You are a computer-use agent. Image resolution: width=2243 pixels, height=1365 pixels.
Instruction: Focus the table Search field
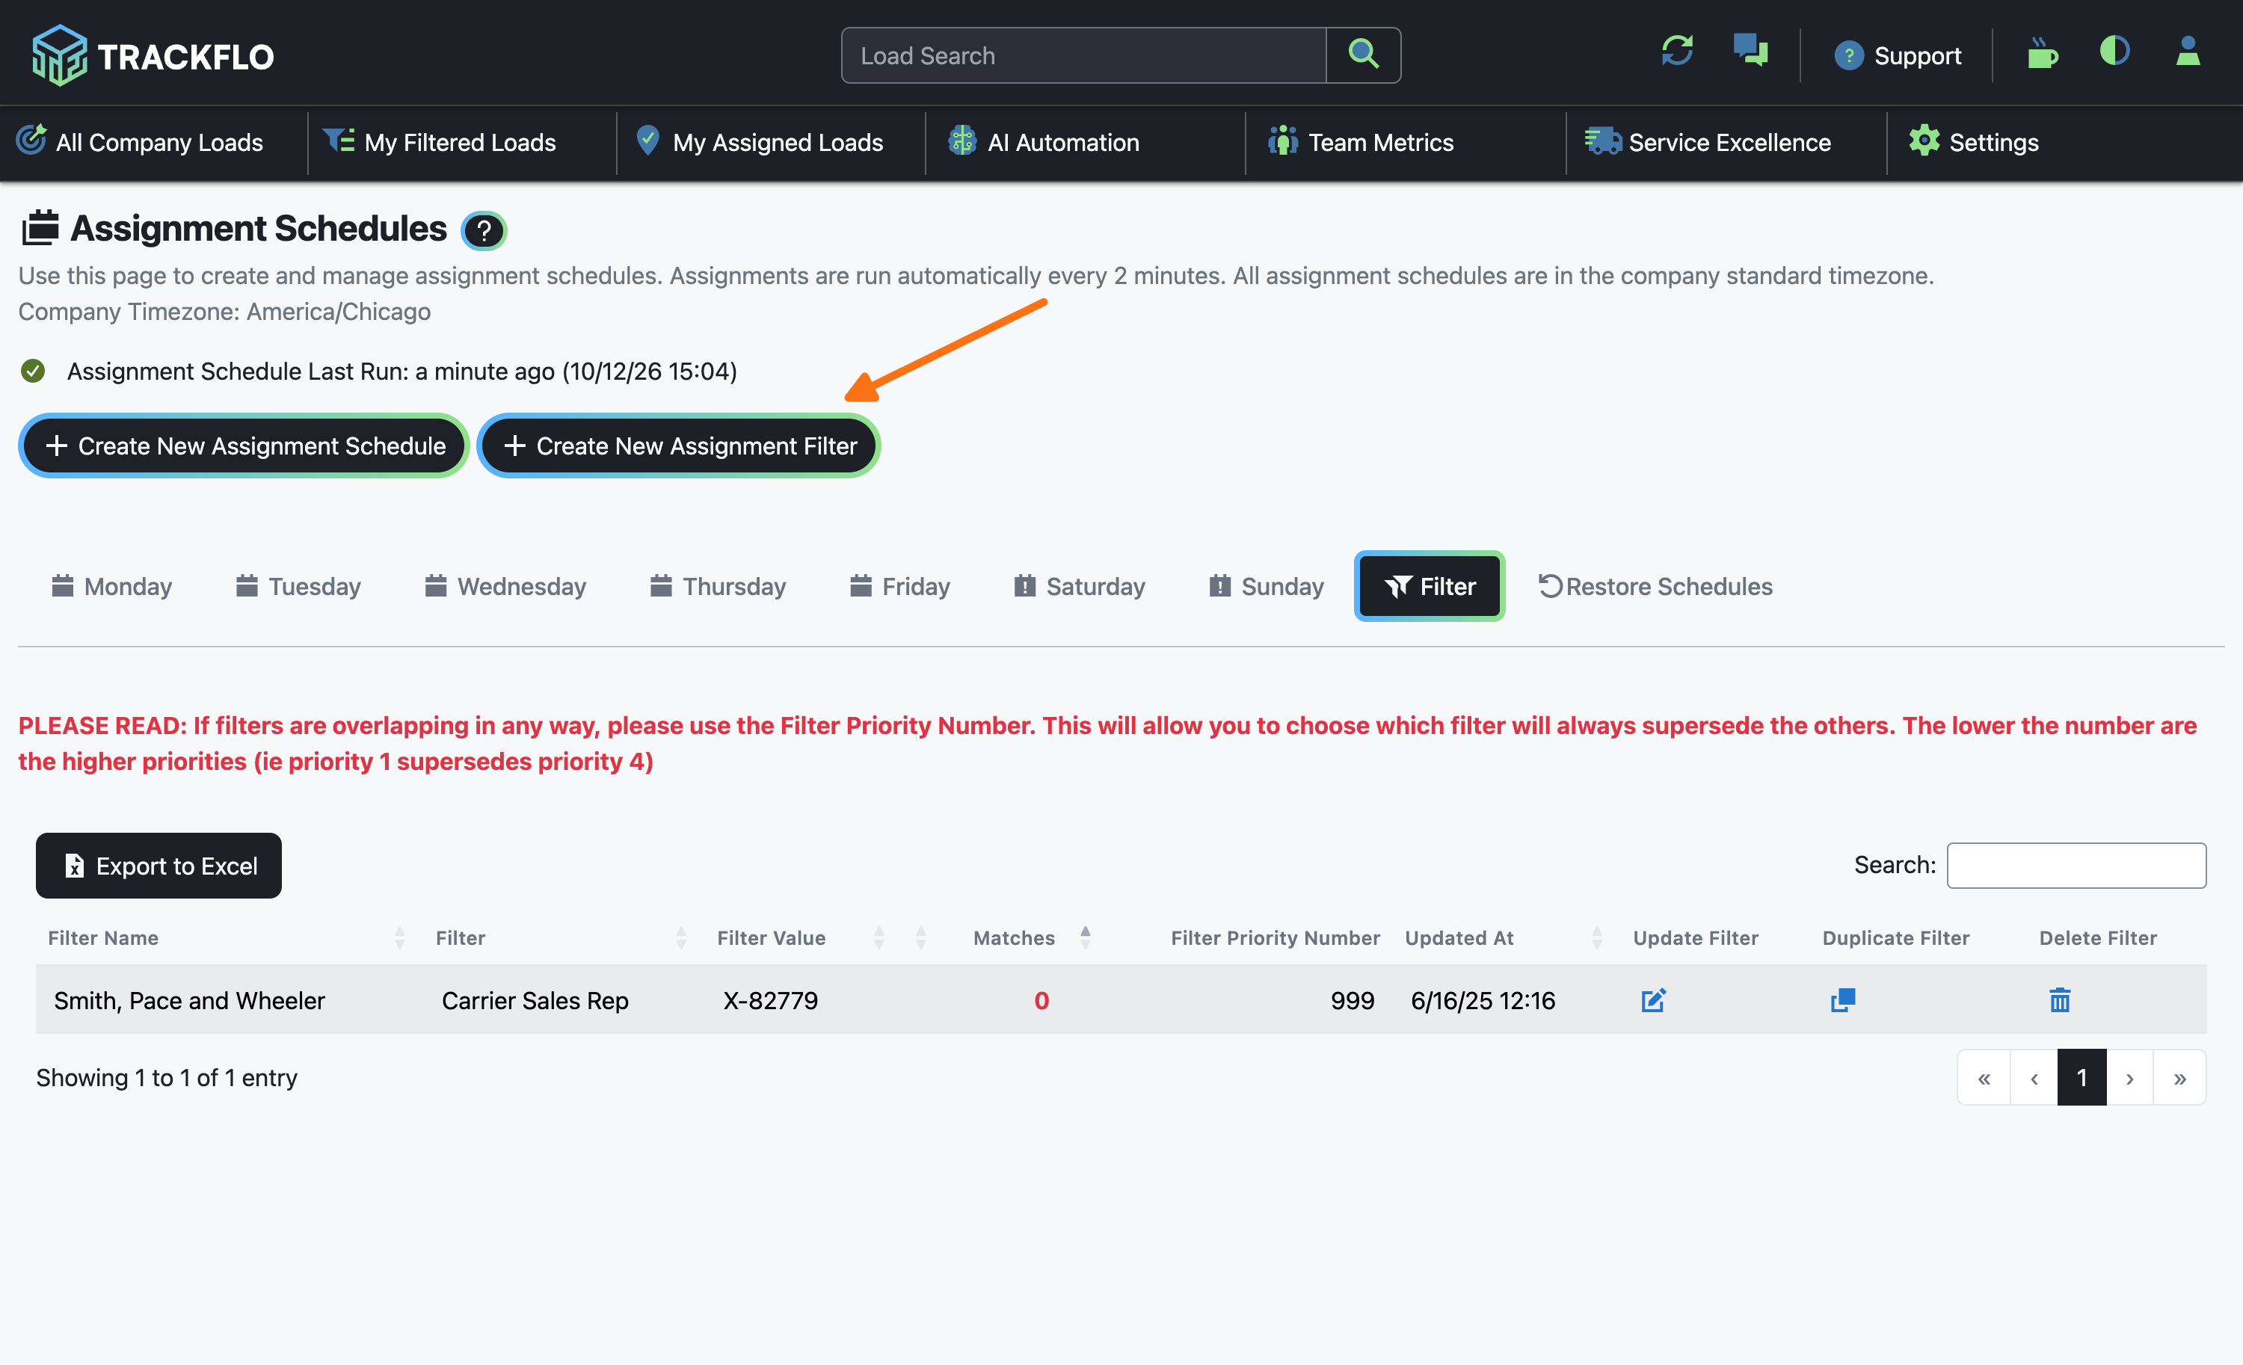click(x=2076, y=866)
